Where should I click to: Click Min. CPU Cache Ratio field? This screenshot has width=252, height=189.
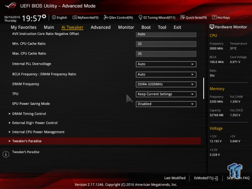(166, 44)
